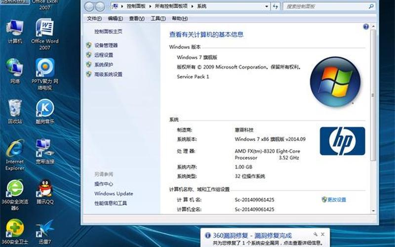The height and width of the screenshot is (247, 395).
Task: Click 'AMD FX(tm)-8320 Eight-Core' processor text
Action: point(268,151)
